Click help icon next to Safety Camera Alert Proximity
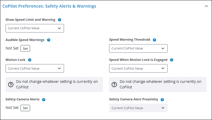 pos(162,100)
